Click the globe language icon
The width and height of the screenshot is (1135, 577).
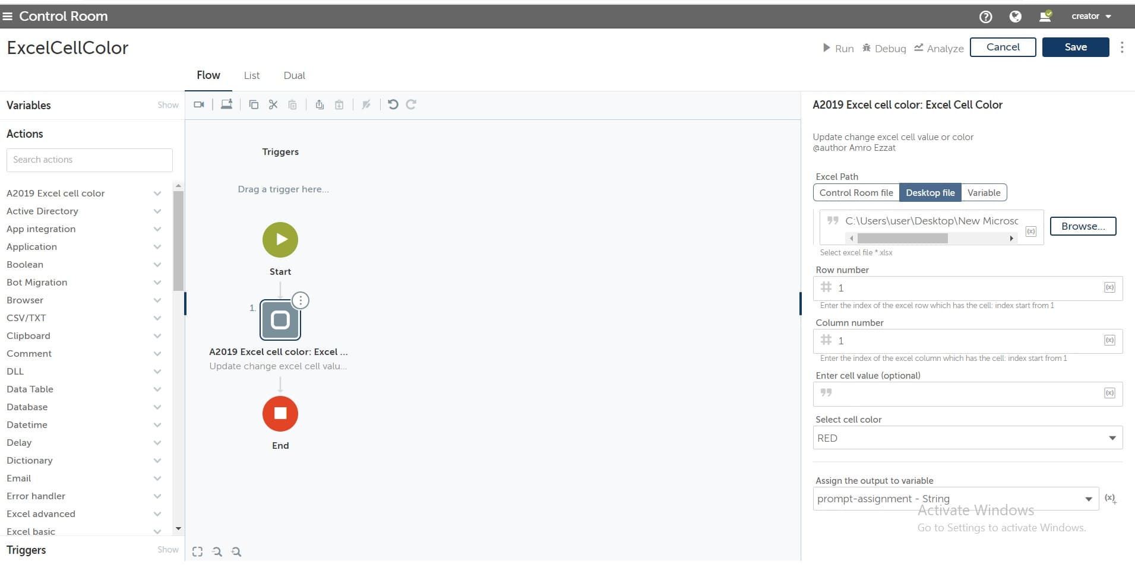click(1016, 17)
